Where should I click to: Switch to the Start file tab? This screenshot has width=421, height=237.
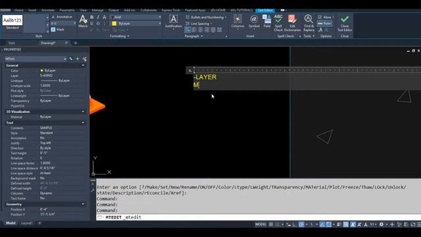pos(12,43)
